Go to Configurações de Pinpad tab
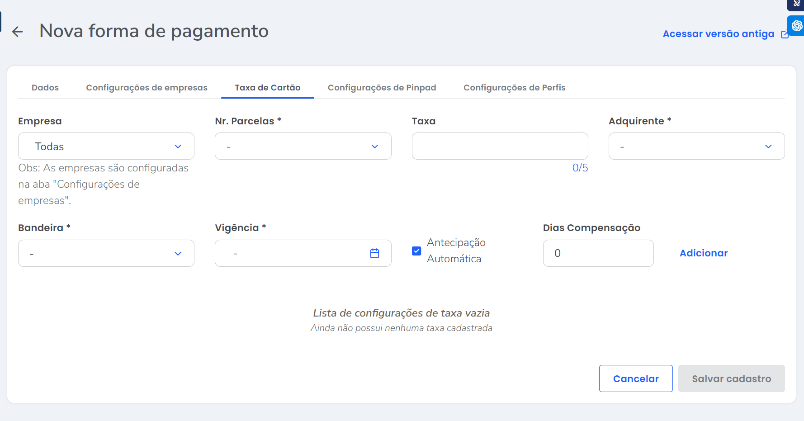Image resolution: width=804 pixels, height=421 pixels. pos(382,88)
